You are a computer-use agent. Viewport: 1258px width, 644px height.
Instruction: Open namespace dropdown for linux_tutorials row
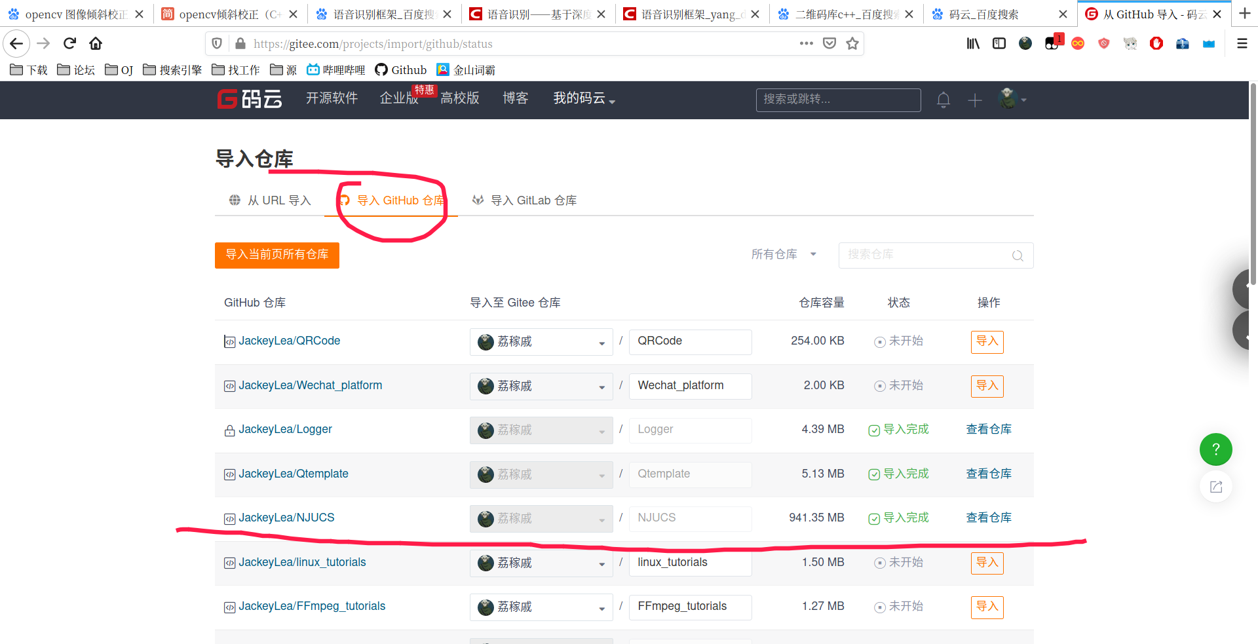pyautogui.click(x=541, y=563)
